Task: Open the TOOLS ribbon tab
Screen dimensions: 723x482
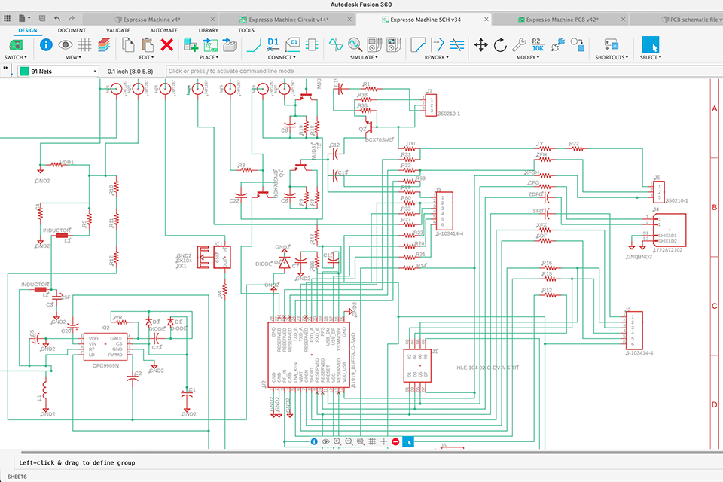Action: click(246, 30)
